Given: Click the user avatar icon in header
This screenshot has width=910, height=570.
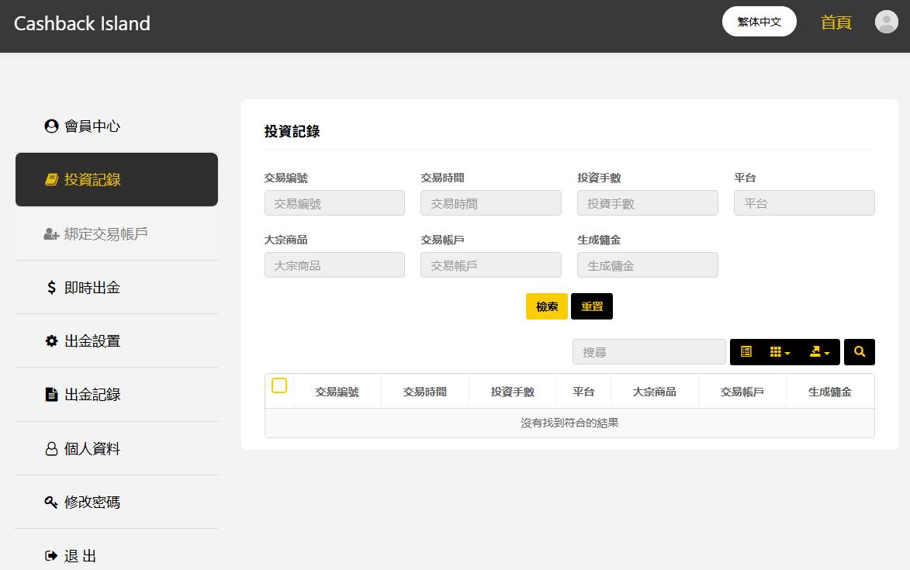Looking at the screenshot, I should point(886,22).
